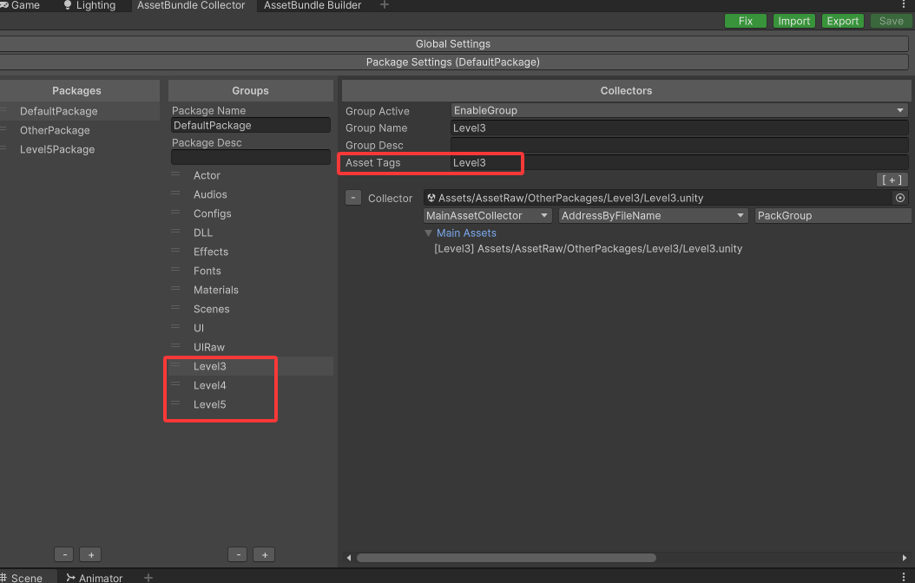Remove package with minus button under Packages
The width and height of the screenshot is (915, 583).
click(x=64, y=555)
